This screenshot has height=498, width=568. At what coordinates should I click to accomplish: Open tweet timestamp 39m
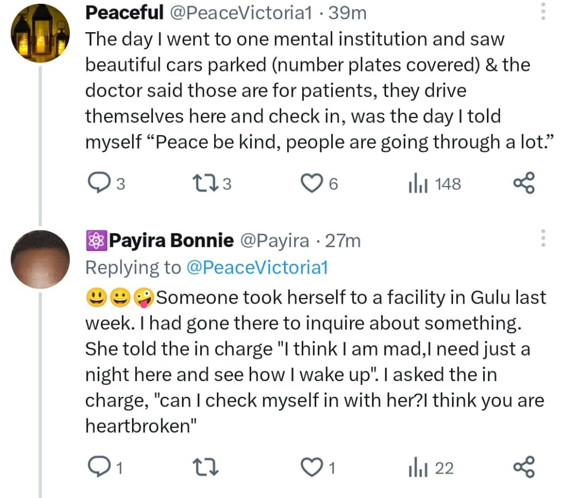[348, 13]
